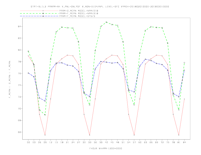Click the green dashed legend line sample
The image size is (201, 155).
[39, 13]
